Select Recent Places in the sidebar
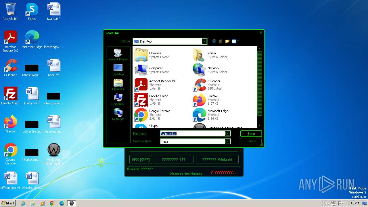368x207 pixels. pyautogui.click(x=118, y=55)
